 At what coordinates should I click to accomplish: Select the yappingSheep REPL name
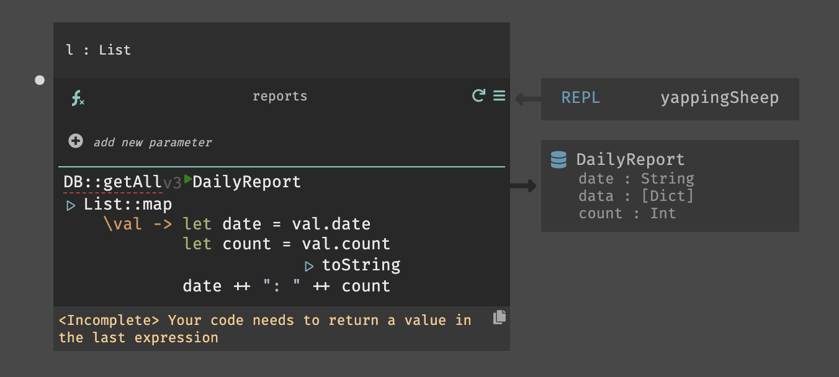[719, 98]
